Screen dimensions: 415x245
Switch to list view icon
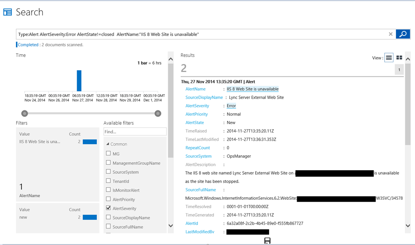(x=389, y=58)
